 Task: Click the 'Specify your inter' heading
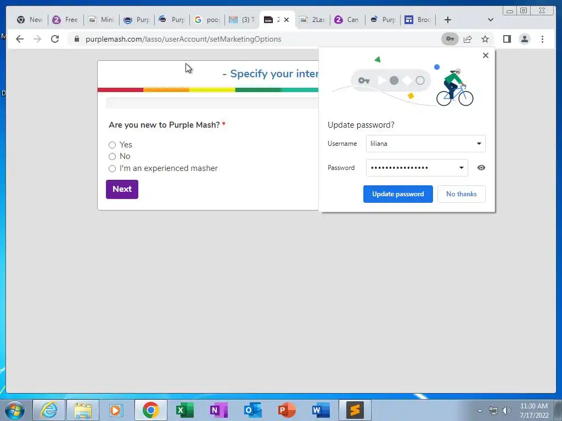click(270, 74)
